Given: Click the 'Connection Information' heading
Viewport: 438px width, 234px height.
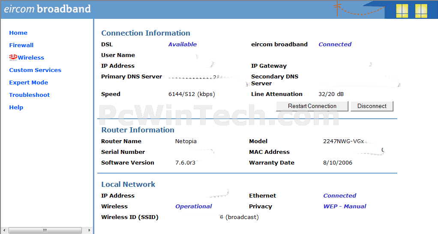Looking at the screenshot, I should coord(146,33).
